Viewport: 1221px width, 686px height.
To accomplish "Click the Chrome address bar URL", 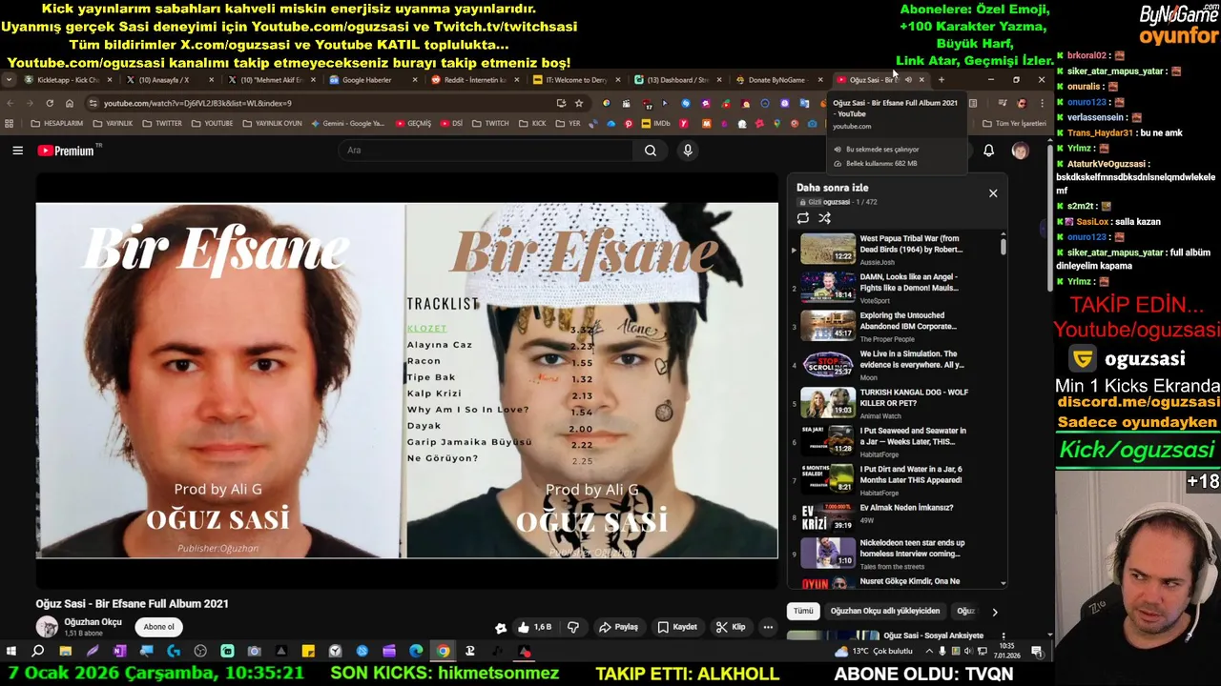I will pyautogui.click(x=197, y=103).
